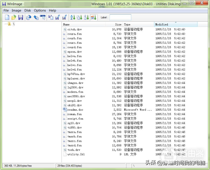Select the file necp2.drv
Viewport: 210px width, 170px height.
(75, 101)
